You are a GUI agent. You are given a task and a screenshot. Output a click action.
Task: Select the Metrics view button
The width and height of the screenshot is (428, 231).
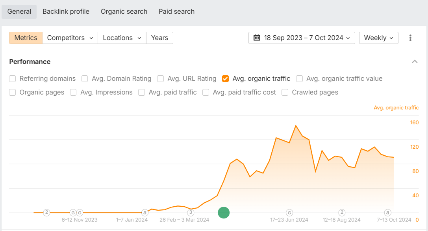pyautogui.click(x=26, y=38)
